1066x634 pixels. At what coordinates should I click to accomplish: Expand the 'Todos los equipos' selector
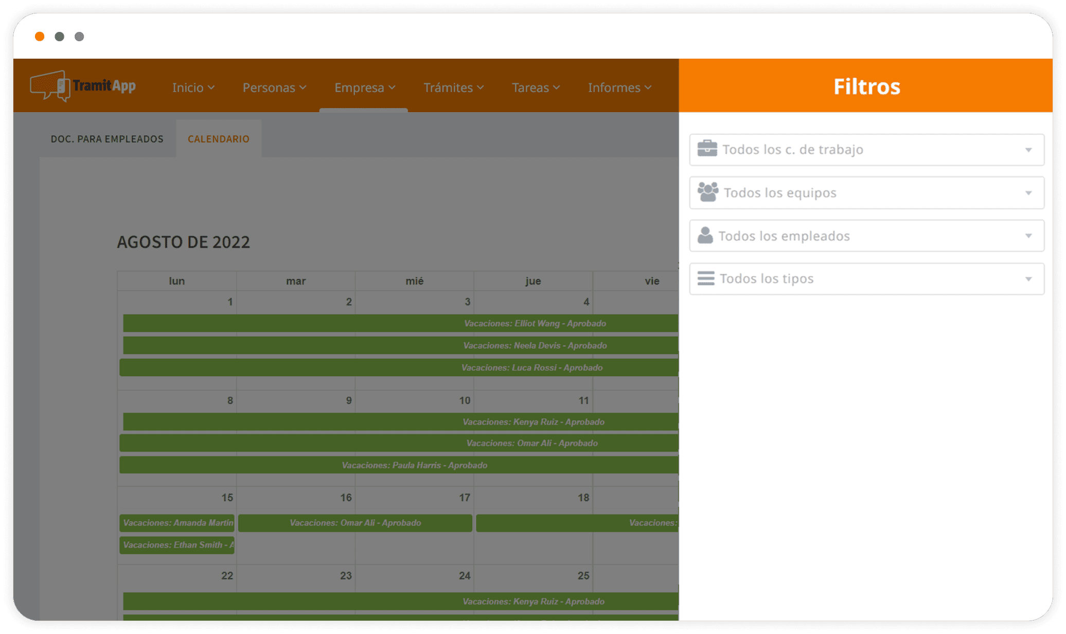tap(1028, 192)
